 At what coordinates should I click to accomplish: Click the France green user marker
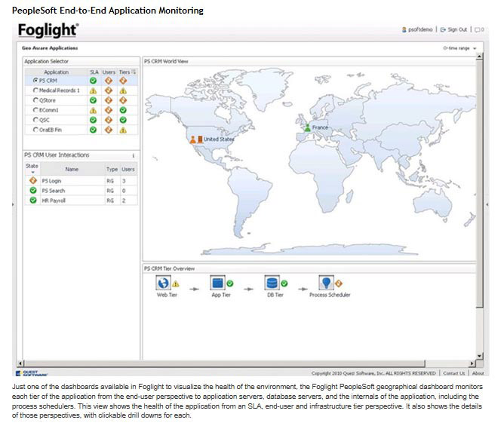coord(308,128)
